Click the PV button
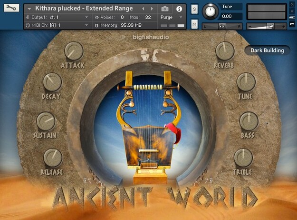297x220 pixels. click(292, 24)
